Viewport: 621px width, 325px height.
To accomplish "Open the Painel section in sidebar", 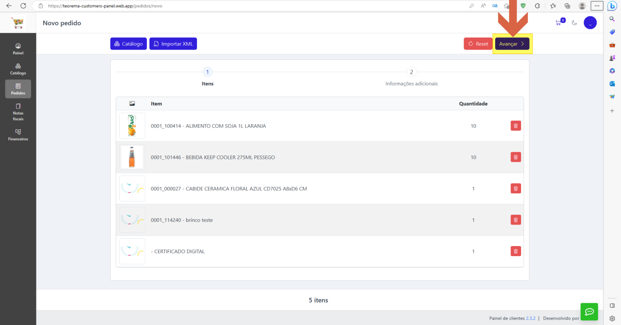I will (18, 49).
